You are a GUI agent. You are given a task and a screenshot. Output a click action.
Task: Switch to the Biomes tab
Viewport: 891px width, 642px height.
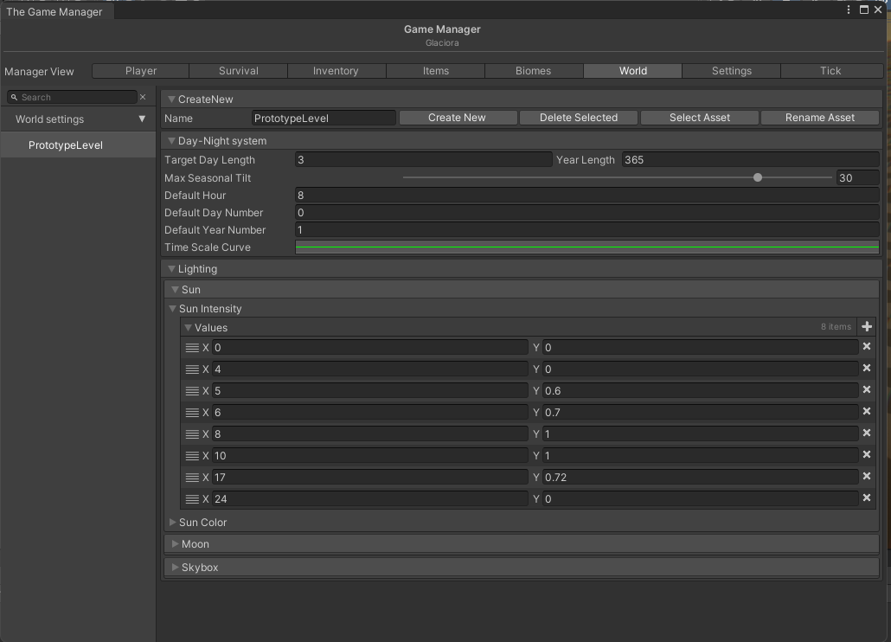[533, 71]
